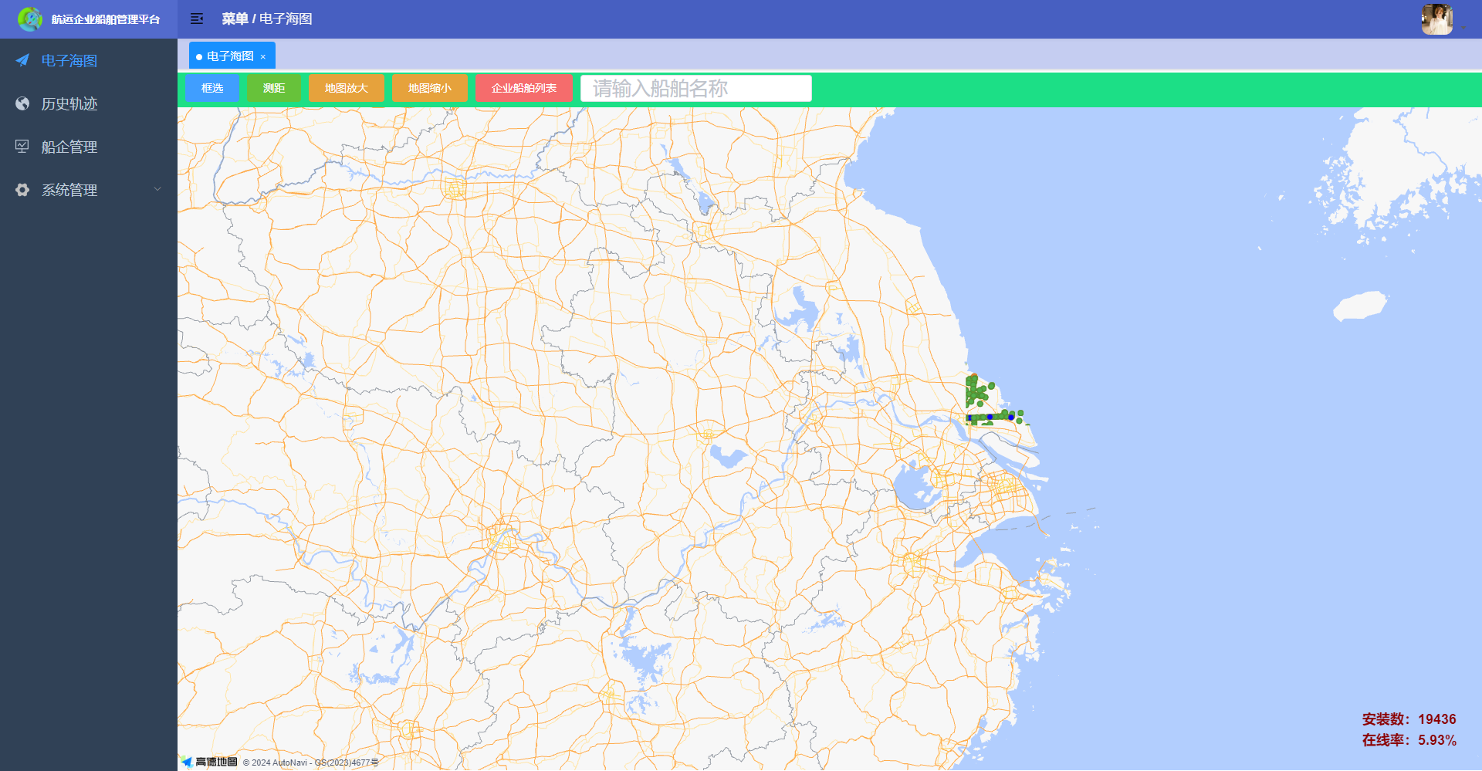Click the 安装数 19436 text

tap(1409, 719)
